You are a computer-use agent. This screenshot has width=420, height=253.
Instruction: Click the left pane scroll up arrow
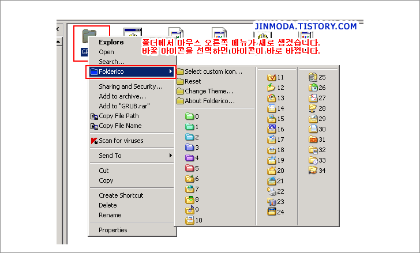(59, 41)
